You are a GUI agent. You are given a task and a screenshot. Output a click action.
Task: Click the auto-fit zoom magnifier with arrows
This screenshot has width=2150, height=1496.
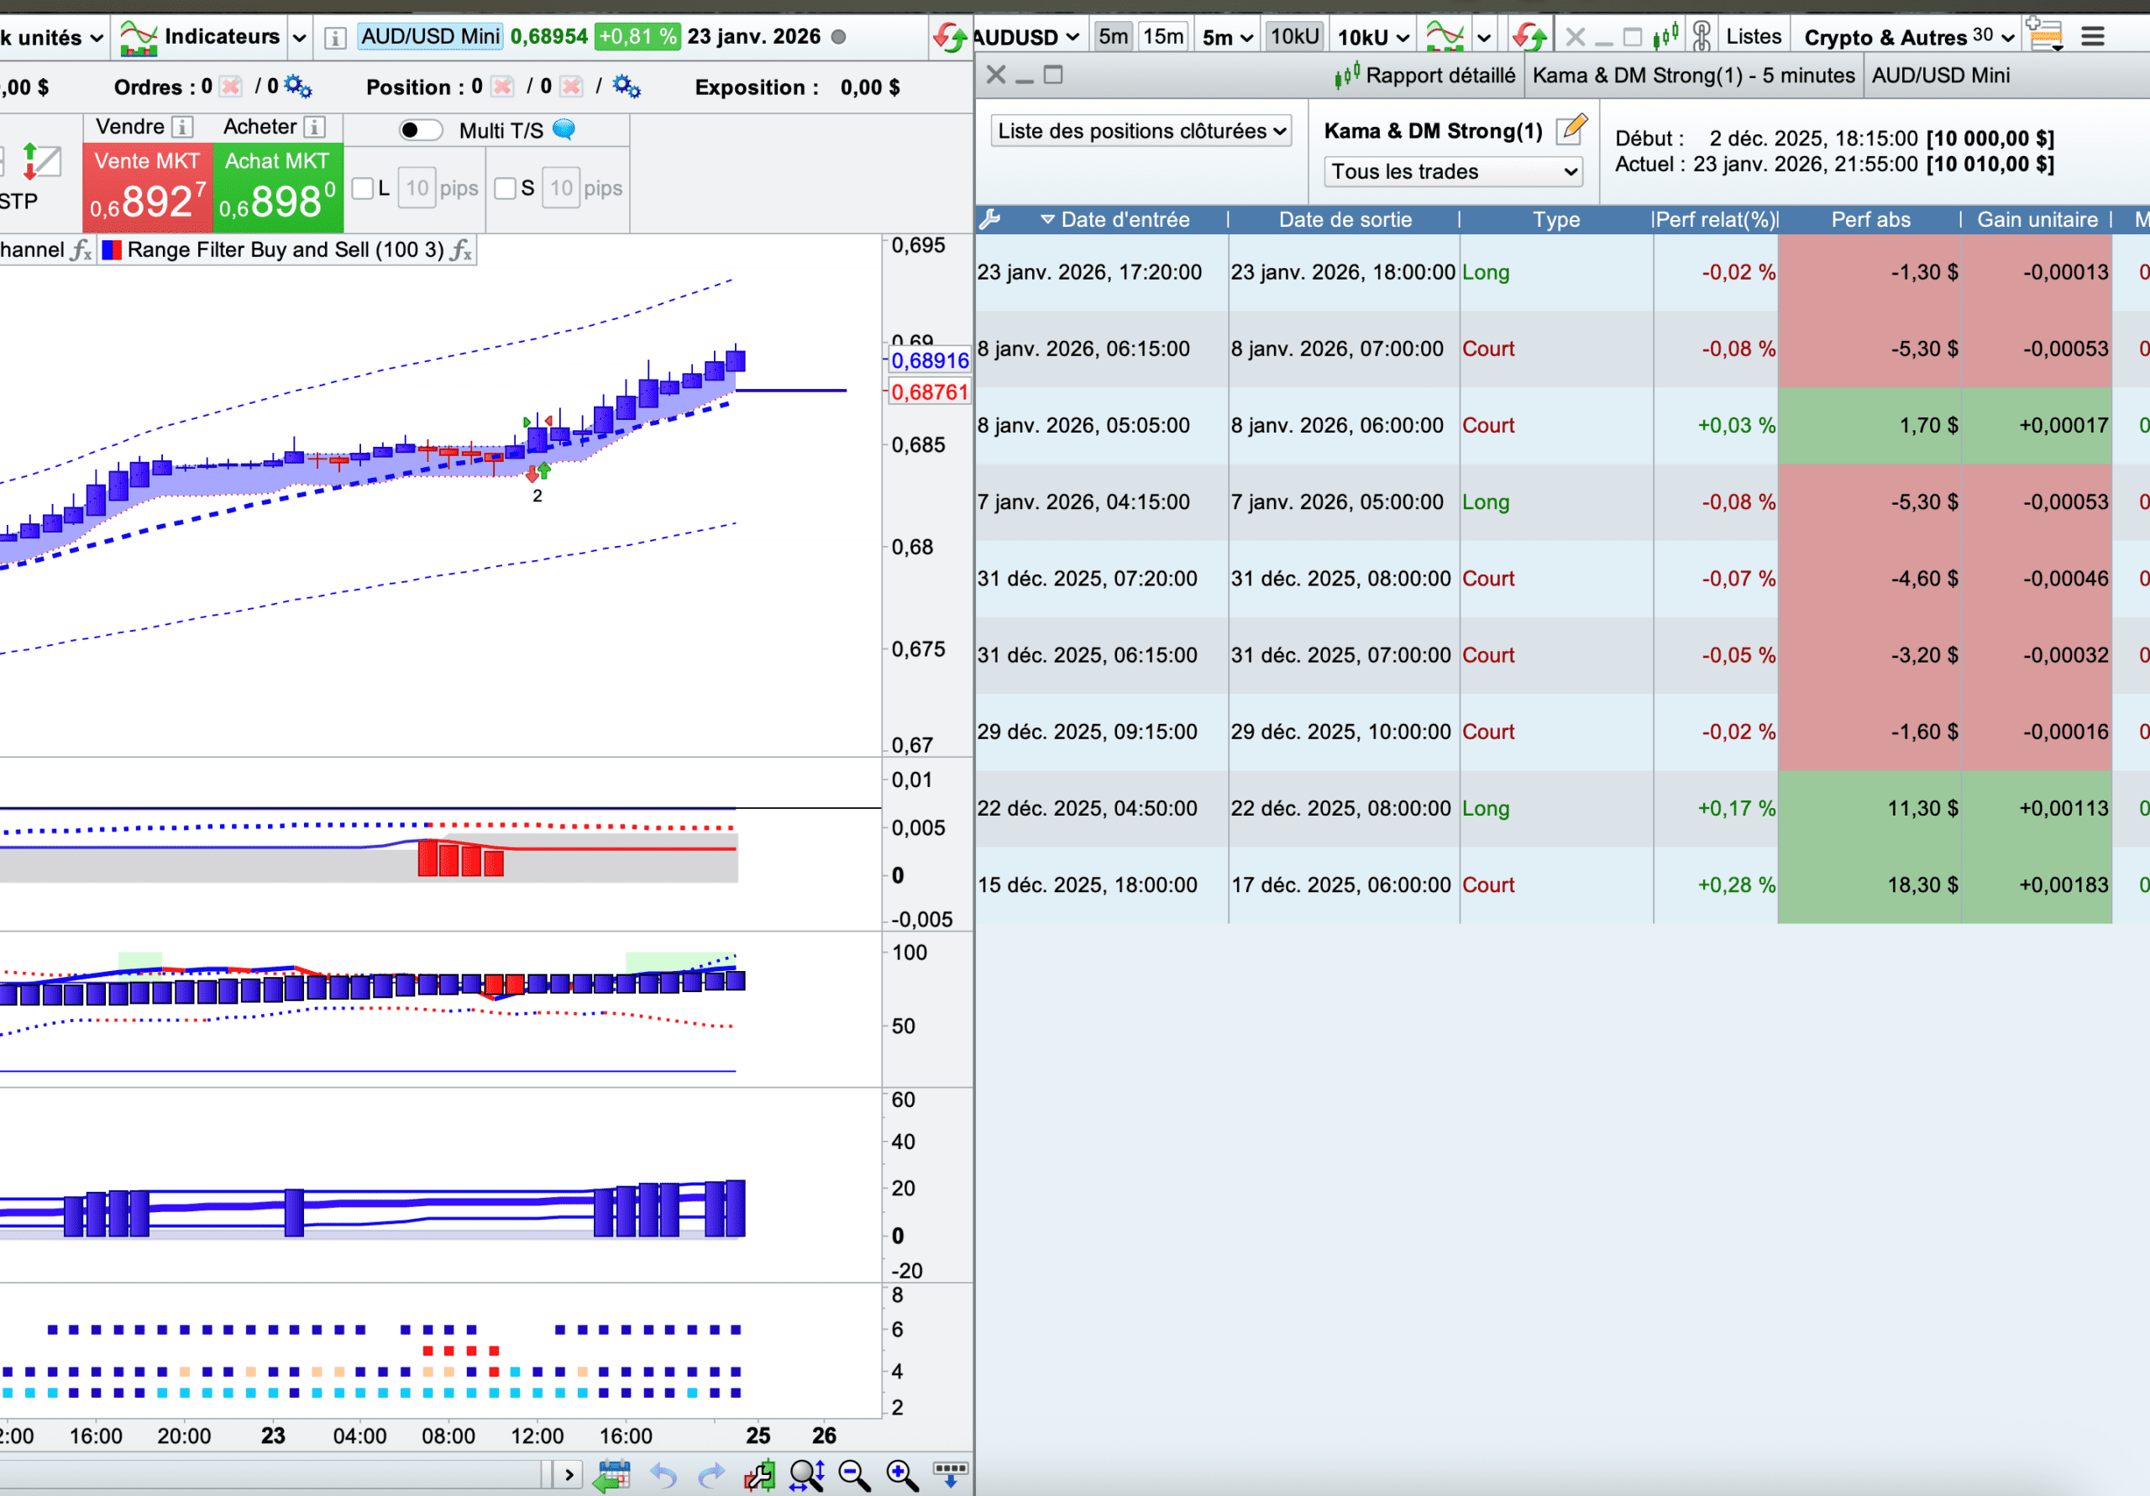(806, 1475)
